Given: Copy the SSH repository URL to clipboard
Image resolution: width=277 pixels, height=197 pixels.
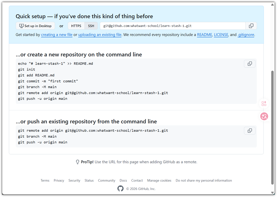Looking at the screenshot, I should click(251, 26).
